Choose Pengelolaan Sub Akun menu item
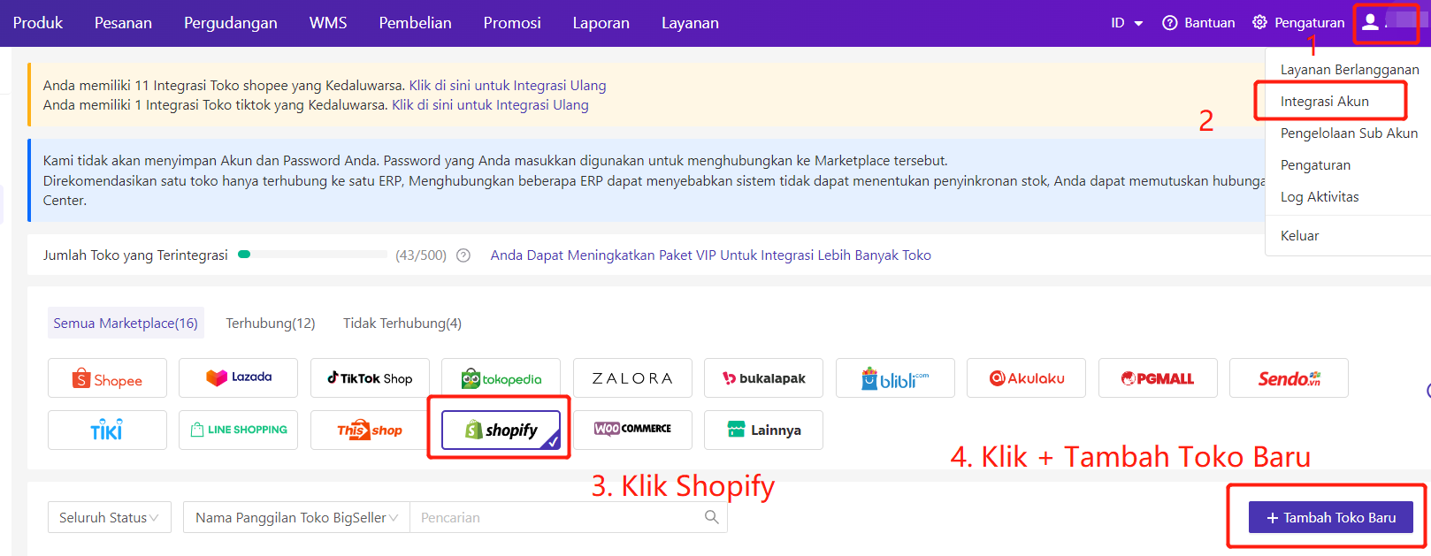1431x556 pixels. (1349, 133)
